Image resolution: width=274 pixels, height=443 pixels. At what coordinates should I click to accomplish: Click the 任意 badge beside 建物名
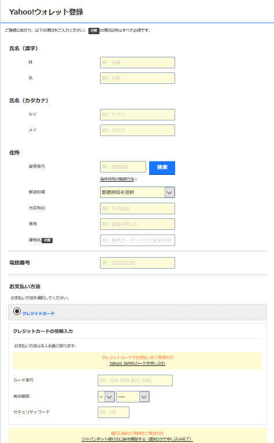(47, 240)
